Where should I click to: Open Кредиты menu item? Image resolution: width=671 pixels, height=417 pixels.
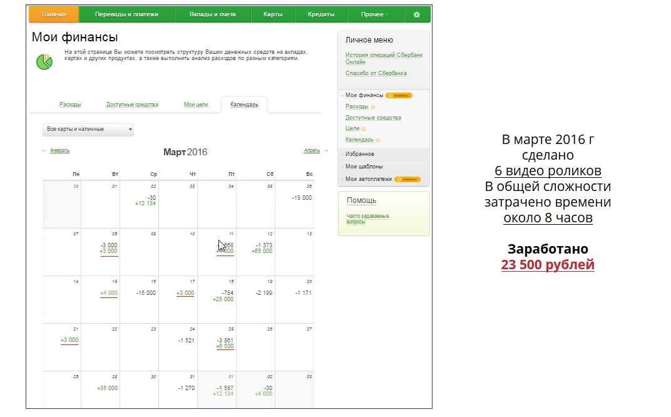click(x=321, y=14)
